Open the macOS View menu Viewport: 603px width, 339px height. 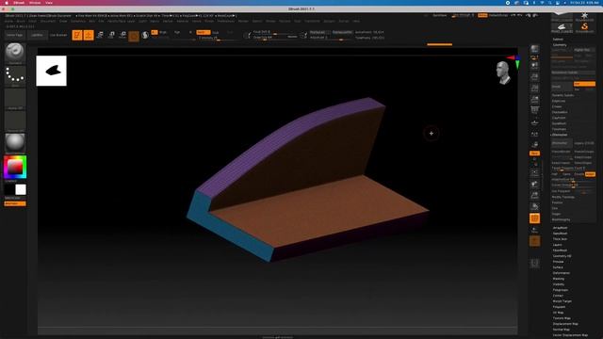click(49, 3)
